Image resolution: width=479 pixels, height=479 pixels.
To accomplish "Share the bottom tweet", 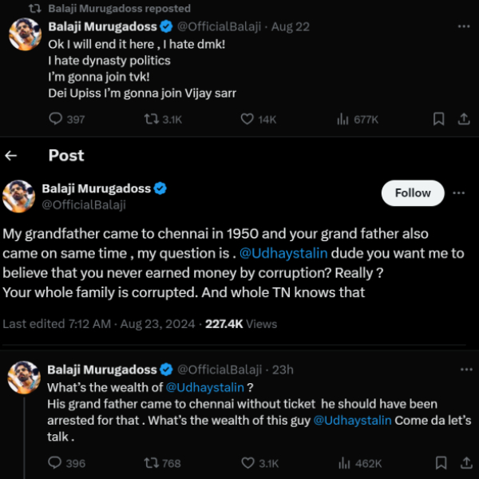I will (x=463, y=462).
